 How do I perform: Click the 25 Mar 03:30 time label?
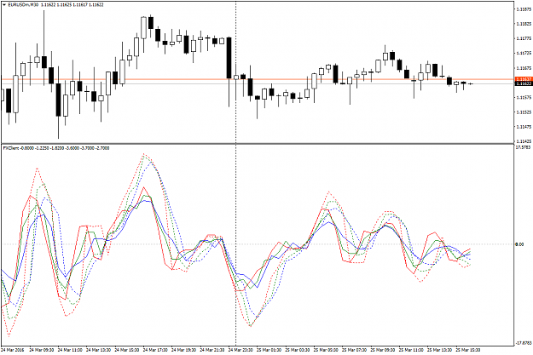click(x=298, y=350)
